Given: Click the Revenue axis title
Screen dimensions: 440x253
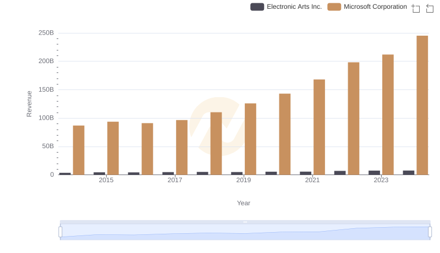Looking at the screenshot, I should coord(29,104).
